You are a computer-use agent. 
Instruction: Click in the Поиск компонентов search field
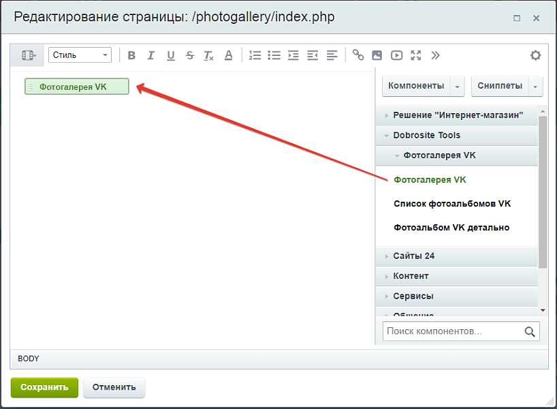coord(452,331)
